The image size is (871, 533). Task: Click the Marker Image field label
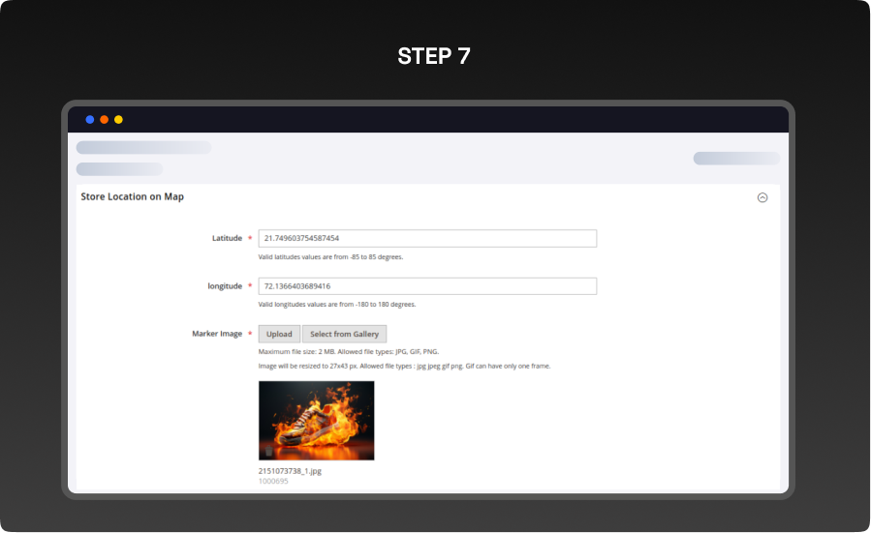[x=217, y=334]
